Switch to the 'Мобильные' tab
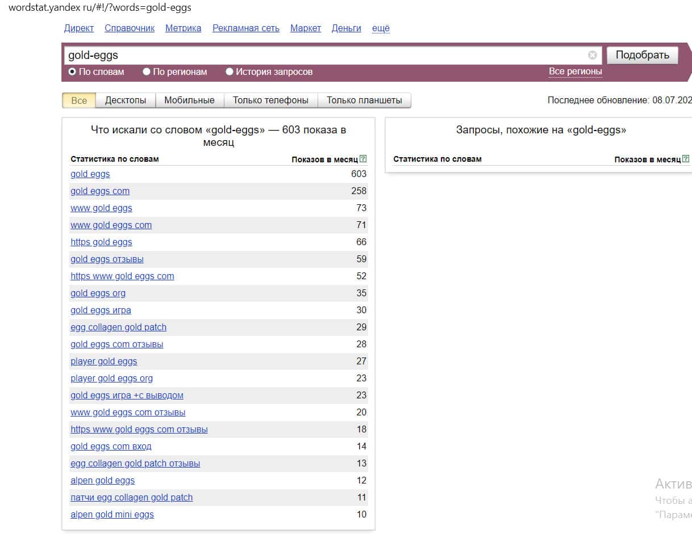The width and height of the screenshot is (692, 534). point(189,100)
